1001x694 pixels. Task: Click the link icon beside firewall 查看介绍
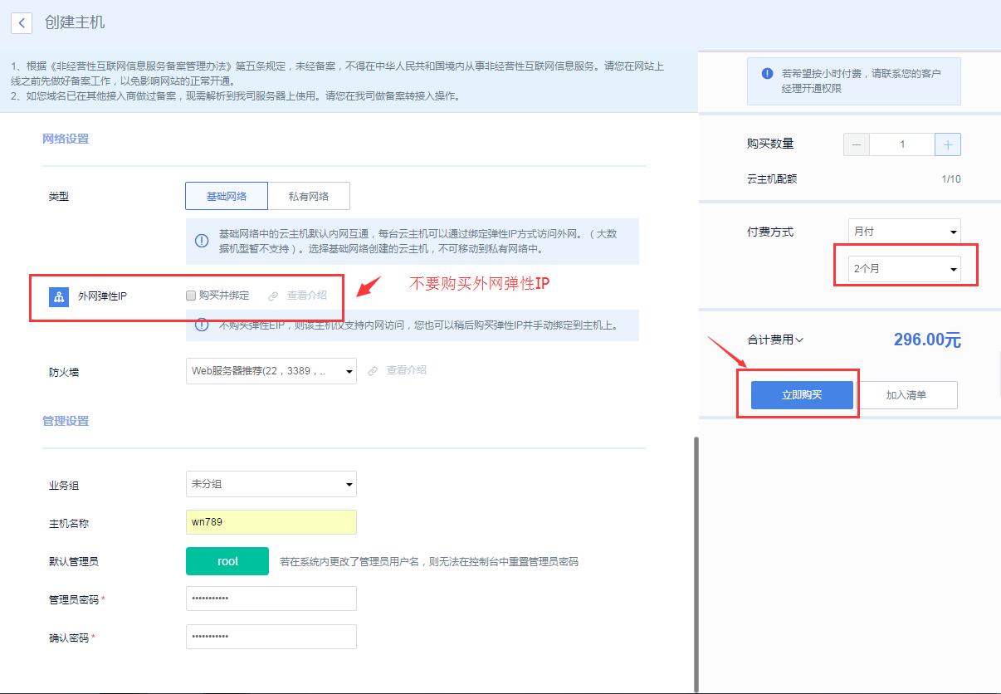(373, 370)
